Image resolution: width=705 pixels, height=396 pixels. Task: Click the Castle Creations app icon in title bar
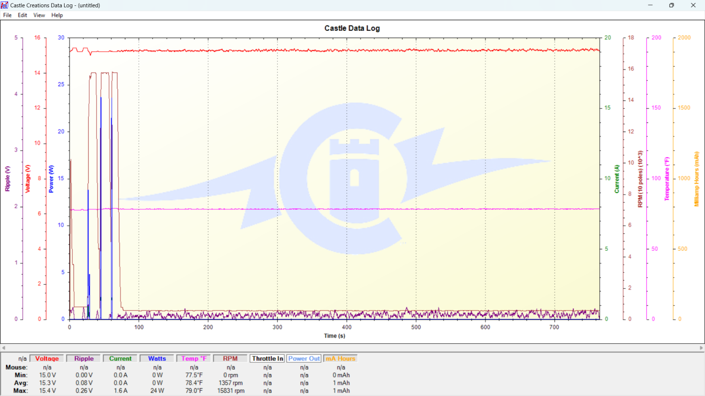[5, 5]
